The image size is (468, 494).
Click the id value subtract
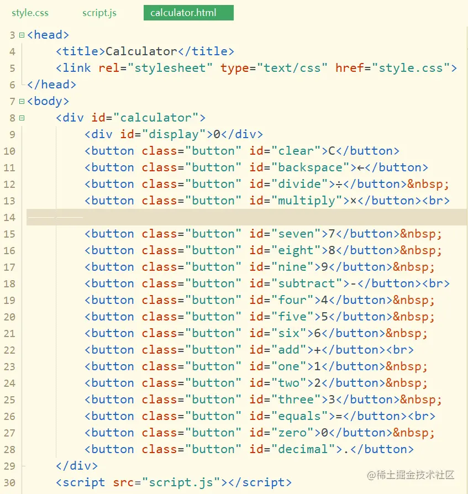(x=307, y=283)
